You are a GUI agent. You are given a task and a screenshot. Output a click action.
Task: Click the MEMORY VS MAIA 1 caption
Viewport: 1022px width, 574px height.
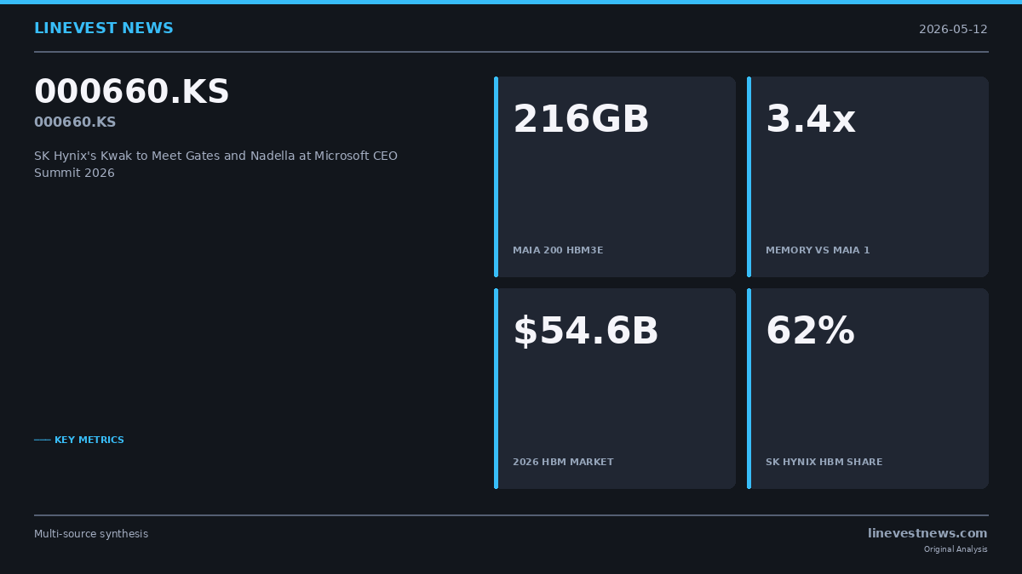818,251
